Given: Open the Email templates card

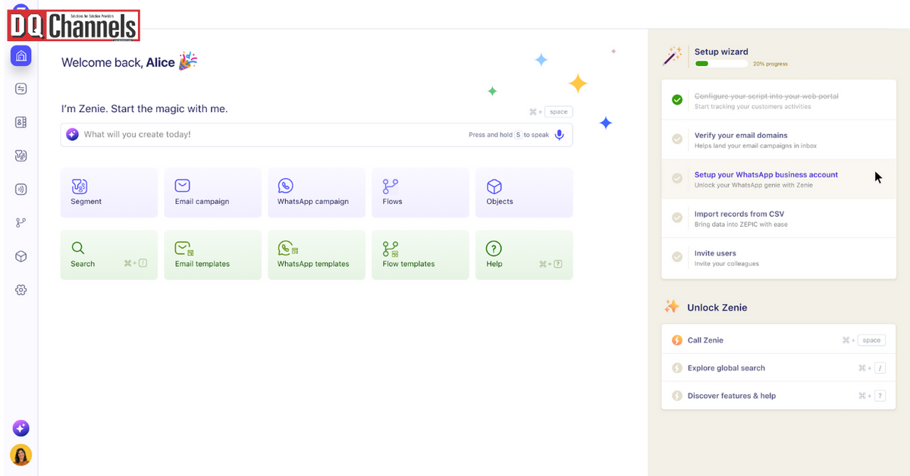Looking at the screenshot, I should [x=212, y=255].
